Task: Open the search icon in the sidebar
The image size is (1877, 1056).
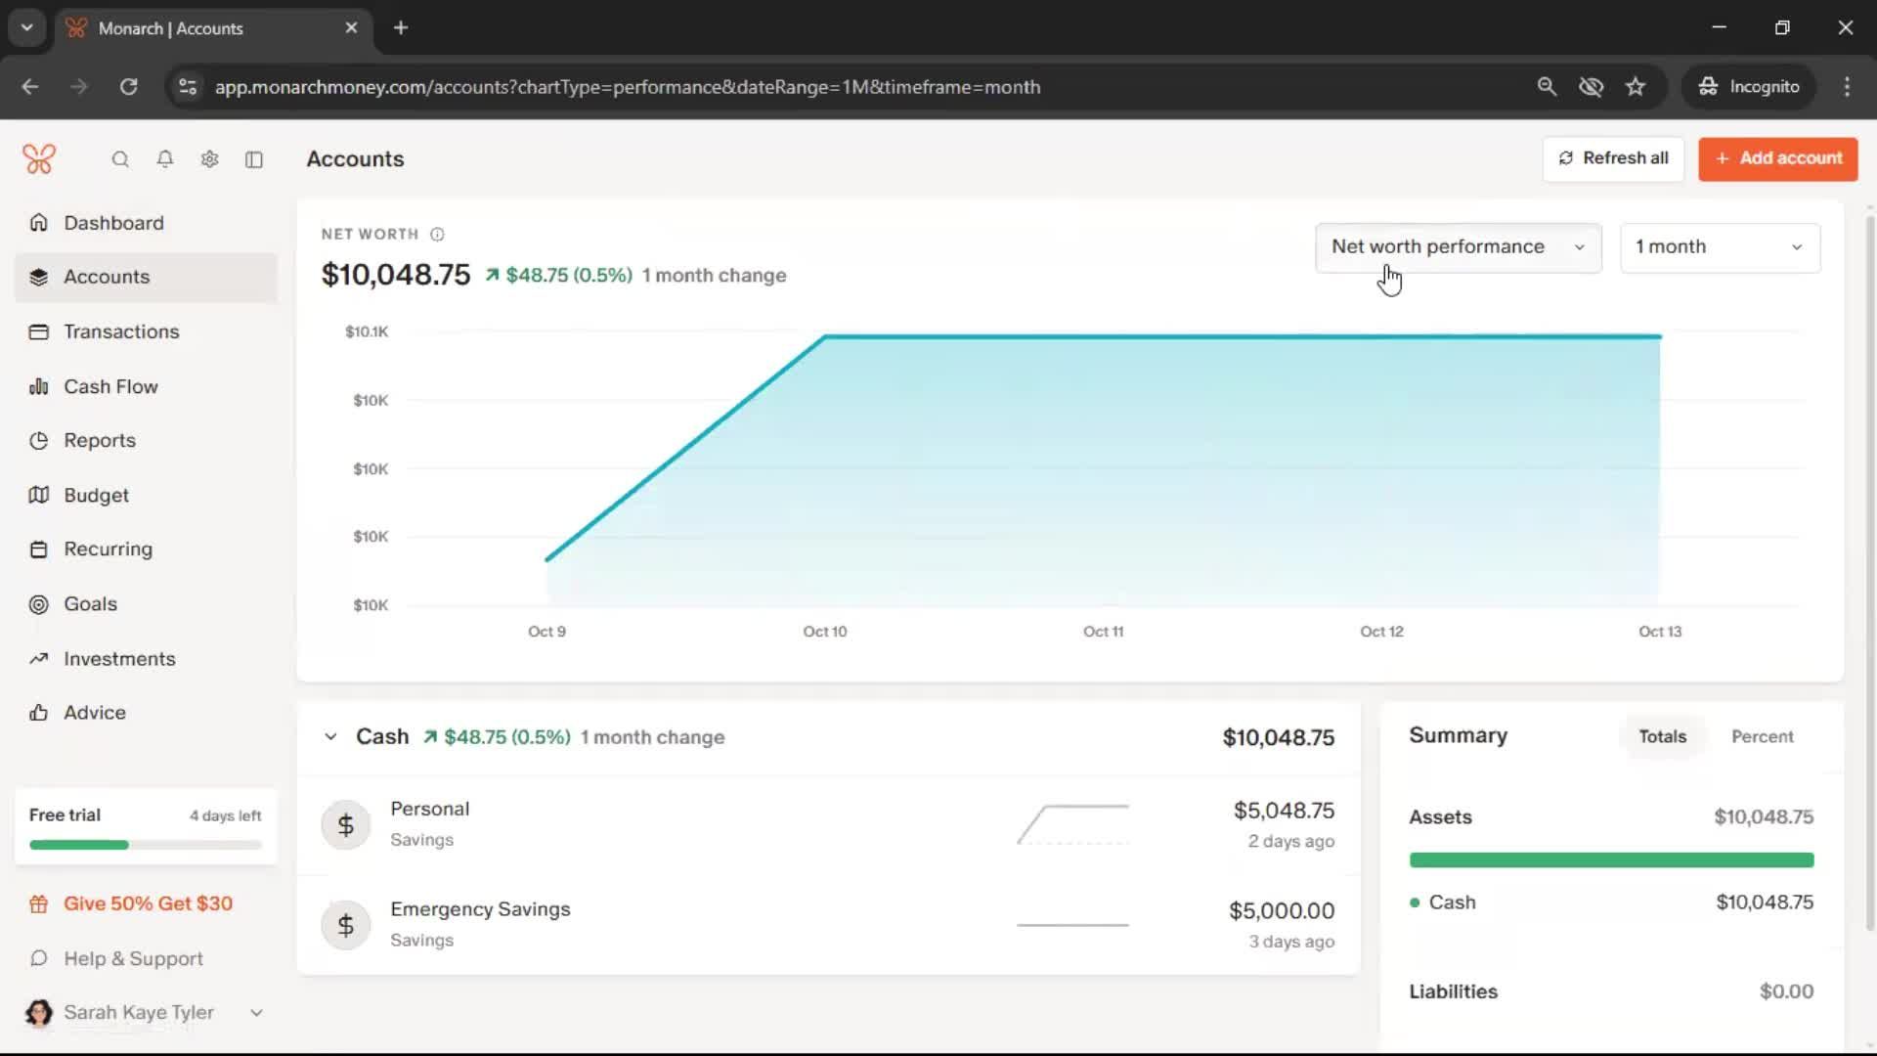Action: pyautogui.click(x=120, y=159)
